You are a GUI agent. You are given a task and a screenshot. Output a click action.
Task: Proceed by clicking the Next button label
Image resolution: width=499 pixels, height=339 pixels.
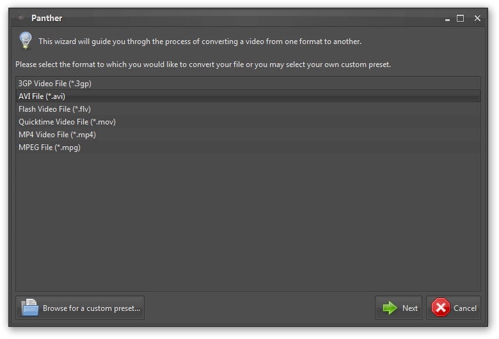pos(410,308)
